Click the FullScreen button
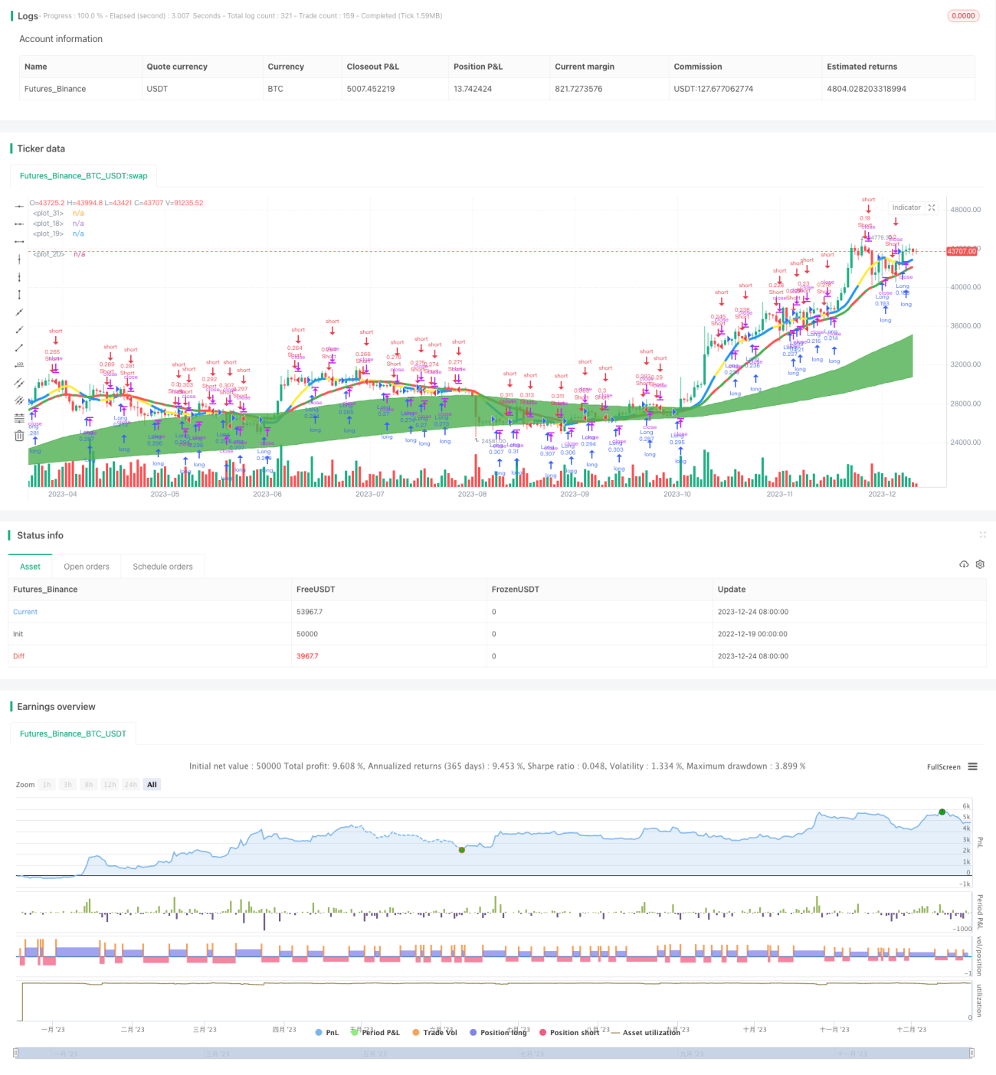 [943, 766]
